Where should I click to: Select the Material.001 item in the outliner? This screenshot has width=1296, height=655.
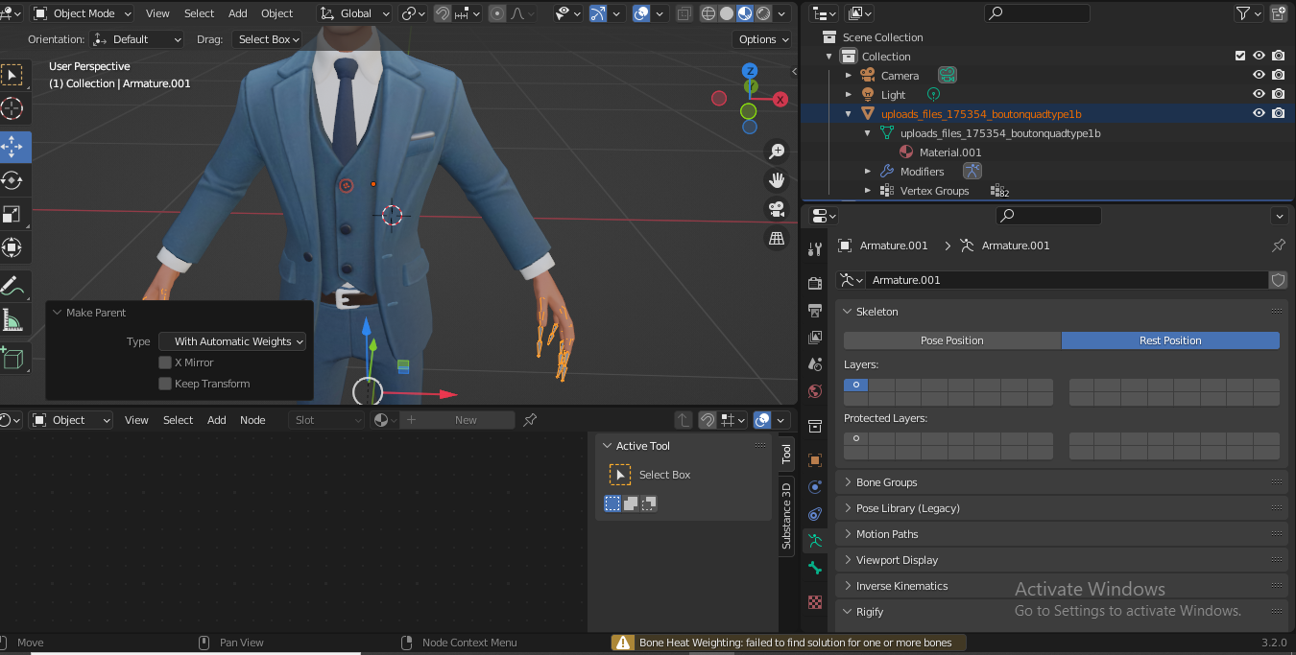950,152
